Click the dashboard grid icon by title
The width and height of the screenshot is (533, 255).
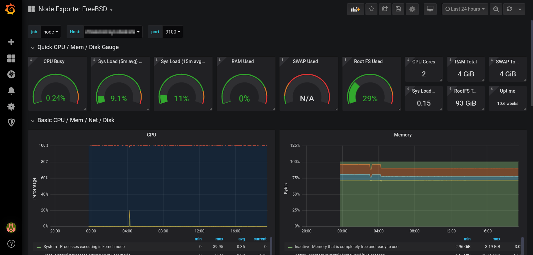(31, 9)
